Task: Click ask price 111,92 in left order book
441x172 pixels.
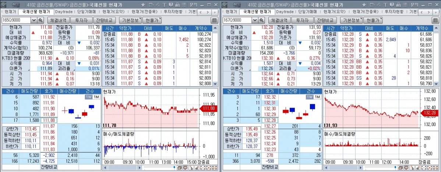Action: point(49,97)
